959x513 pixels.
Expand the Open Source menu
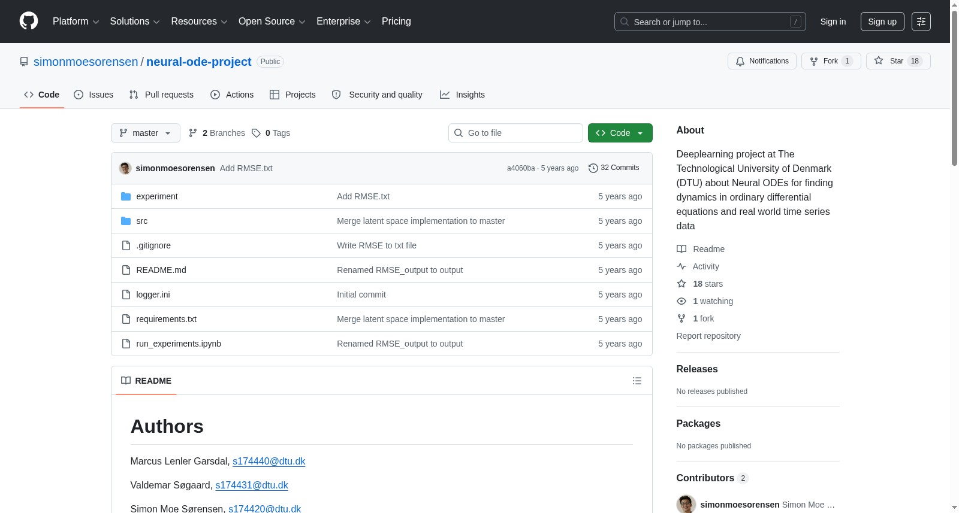click(272, 22)
